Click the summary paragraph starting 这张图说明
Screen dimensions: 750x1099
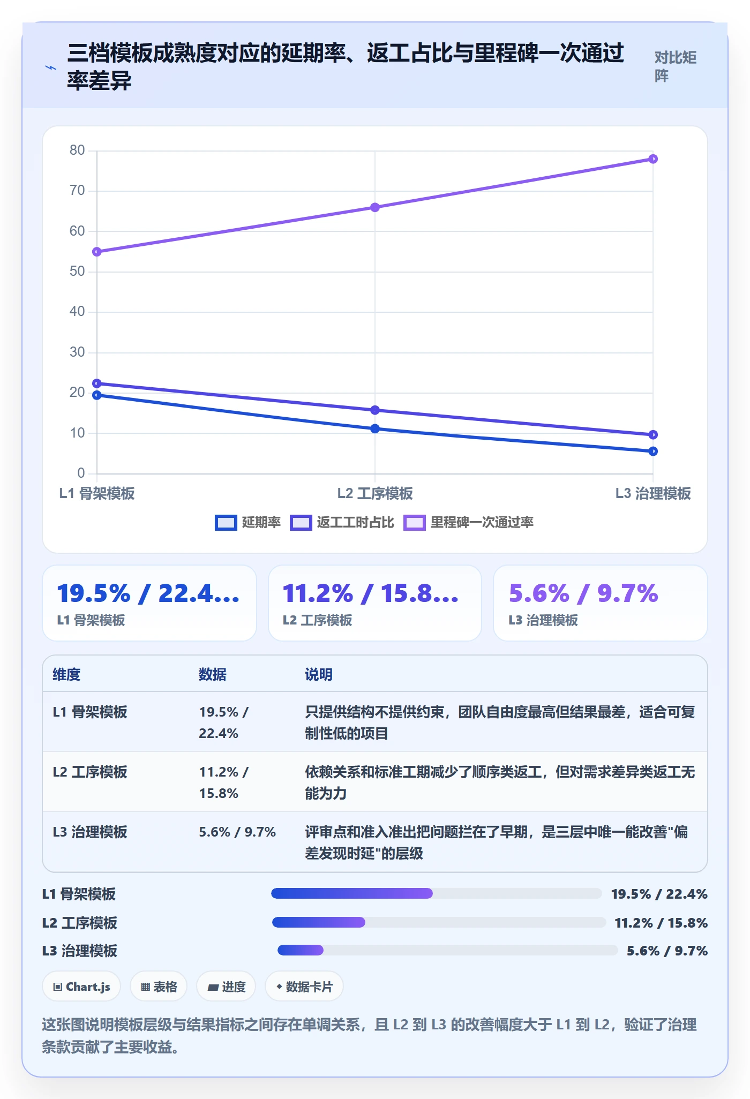click(x=370, y=1035)
